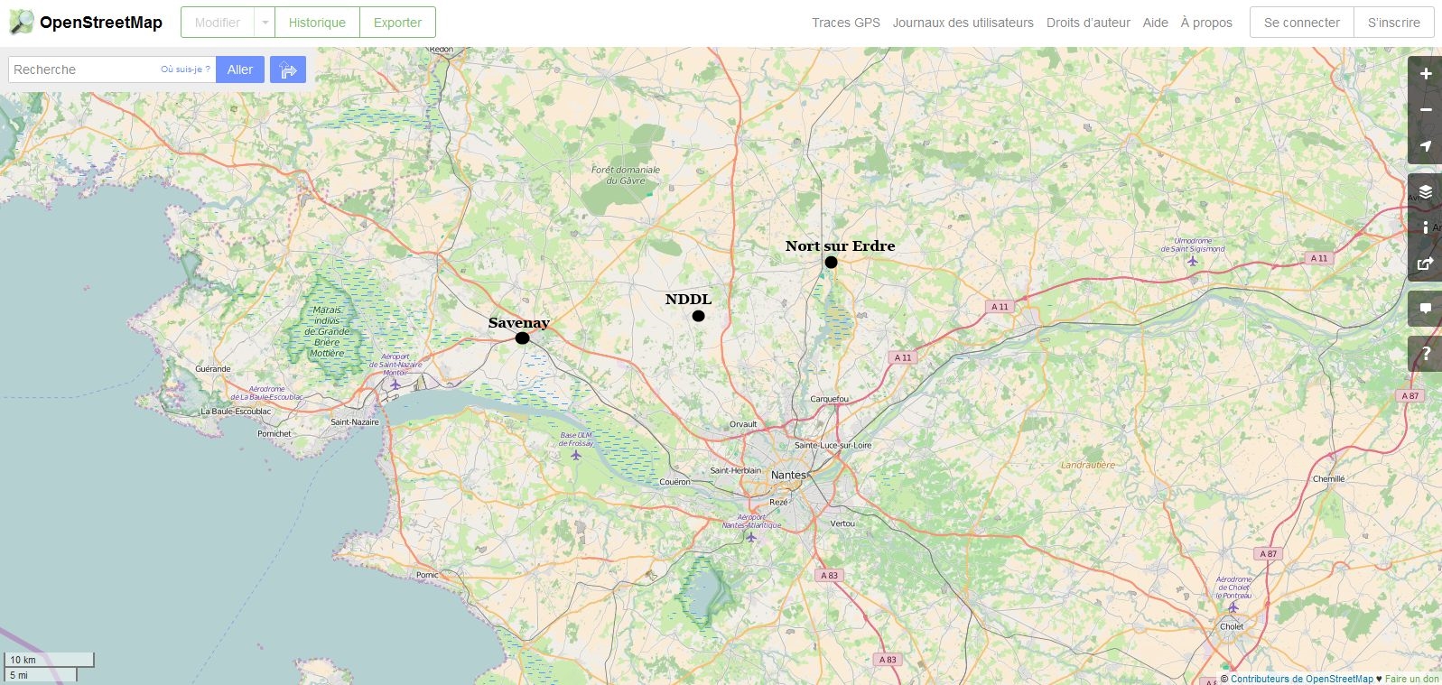Click the Saint-Nazaire Montoir airport icon
The image size is (1442, 685).
(395, 384)
